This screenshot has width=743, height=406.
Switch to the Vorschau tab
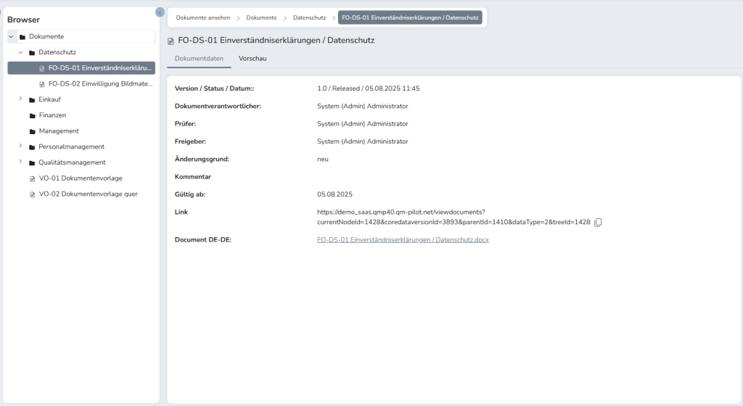253,58
